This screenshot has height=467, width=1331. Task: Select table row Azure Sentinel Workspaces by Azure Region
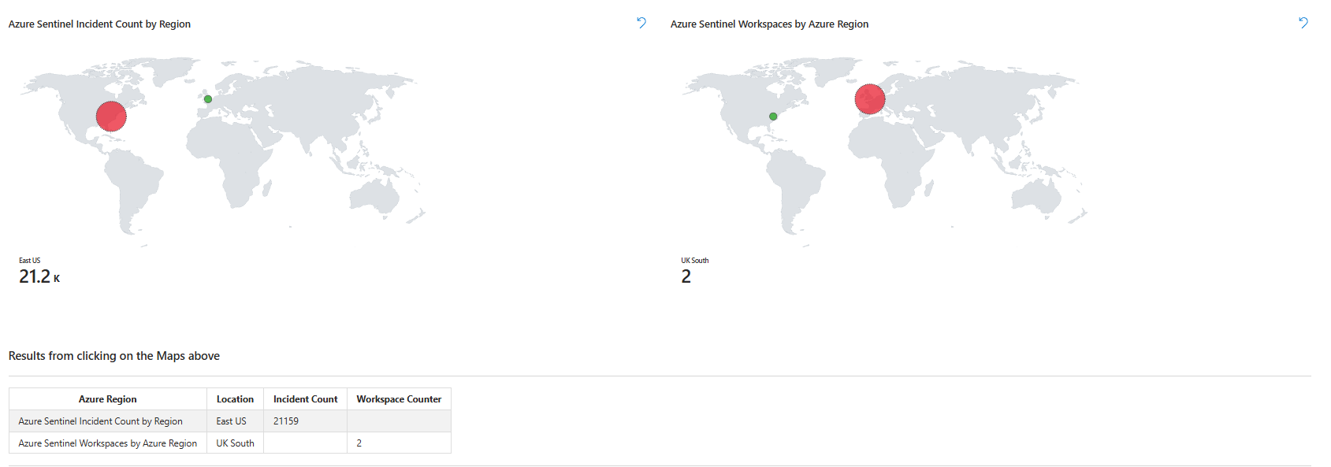click(108, 443)
